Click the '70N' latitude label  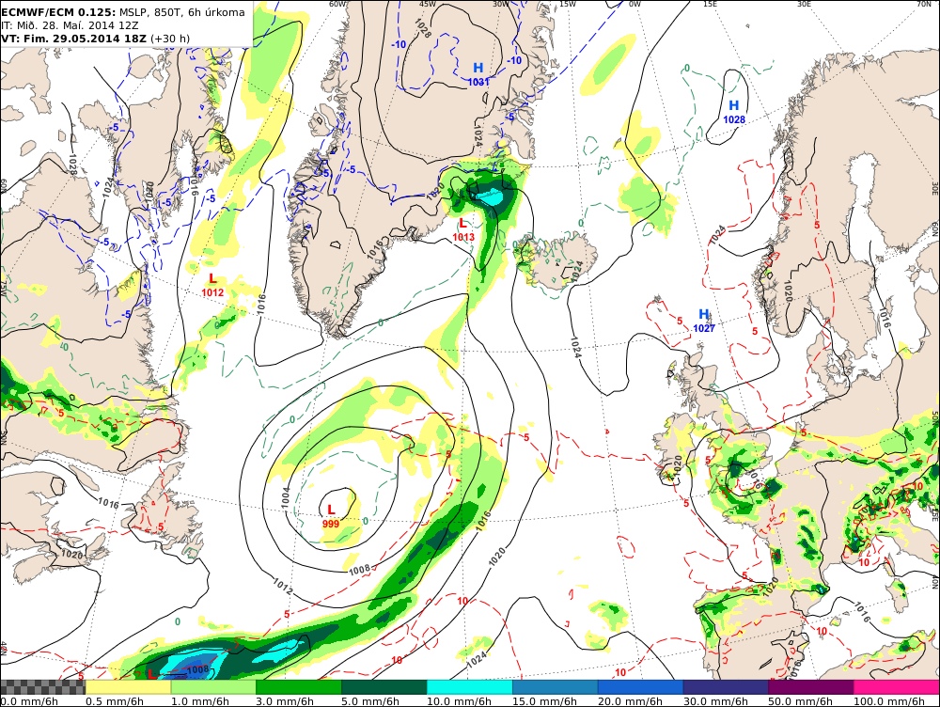click(x=924, y=4)
